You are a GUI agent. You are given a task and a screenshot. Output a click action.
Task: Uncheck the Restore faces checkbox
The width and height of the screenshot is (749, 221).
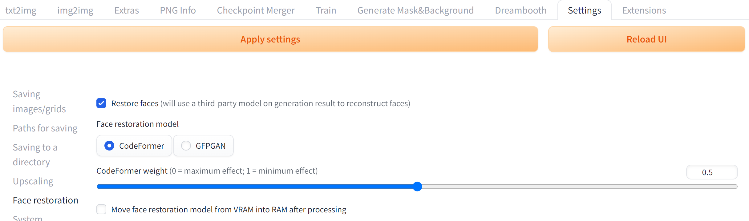(101, 103)
